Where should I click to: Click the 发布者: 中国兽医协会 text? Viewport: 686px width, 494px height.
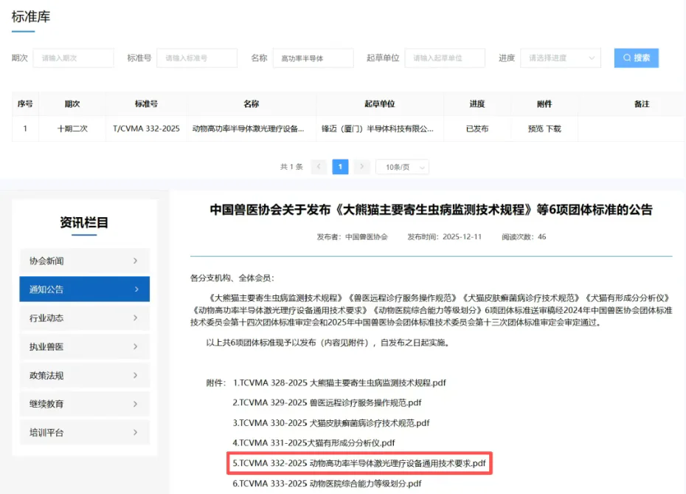(352, 237)
